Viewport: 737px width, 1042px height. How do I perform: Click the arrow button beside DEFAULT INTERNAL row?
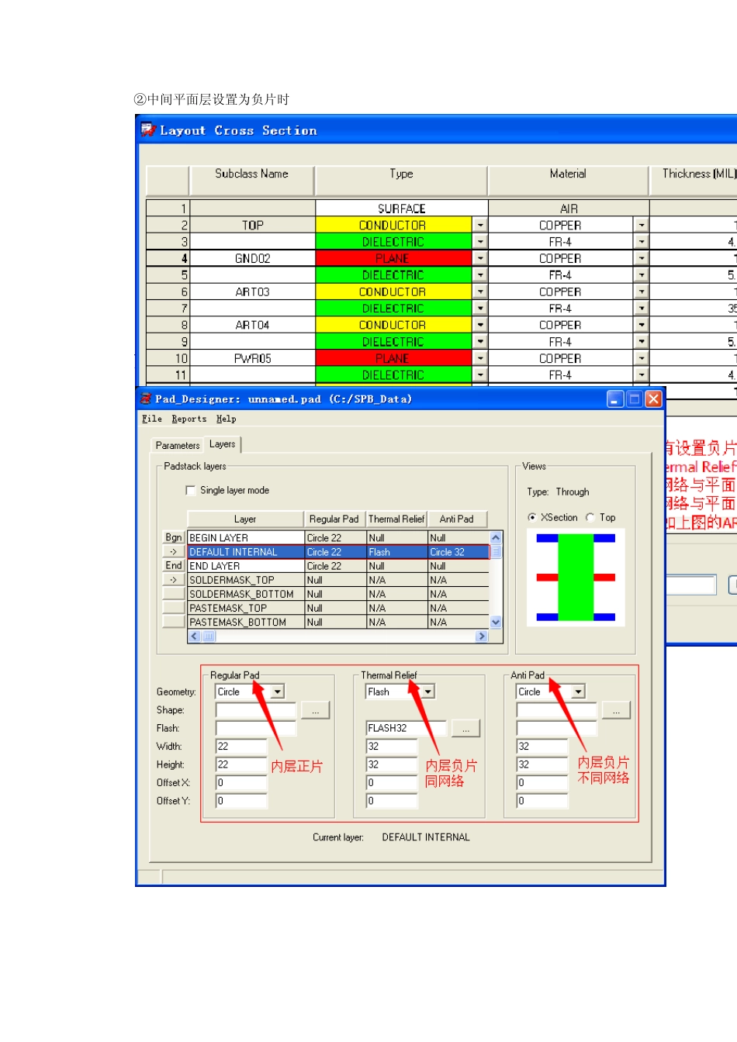(x=173, y=552)
